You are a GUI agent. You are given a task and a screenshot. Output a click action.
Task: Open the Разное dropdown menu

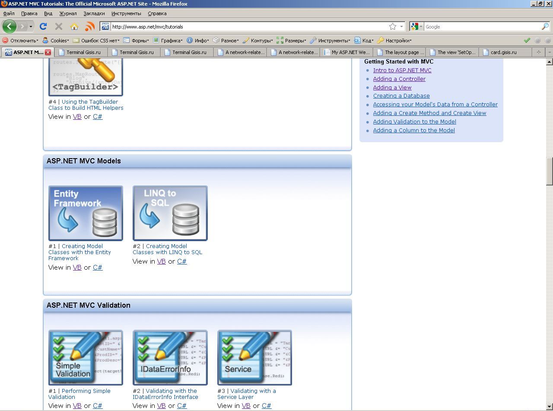point(226,40)
